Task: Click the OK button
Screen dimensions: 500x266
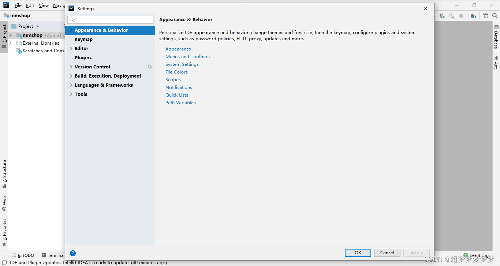Action: coord(358,252)
